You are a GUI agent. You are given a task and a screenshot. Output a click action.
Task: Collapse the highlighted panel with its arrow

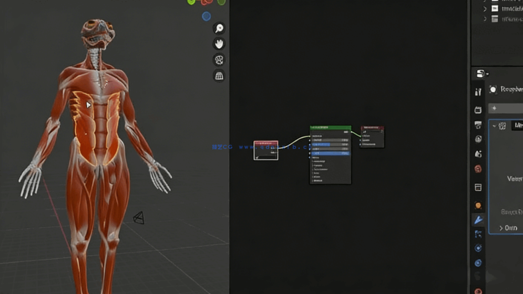494,125
